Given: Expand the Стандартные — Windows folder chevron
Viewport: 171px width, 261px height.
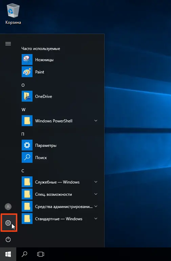Looking at the screenshot, I should 96,219.
